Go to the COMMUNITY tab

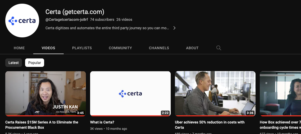pos(120,48)
